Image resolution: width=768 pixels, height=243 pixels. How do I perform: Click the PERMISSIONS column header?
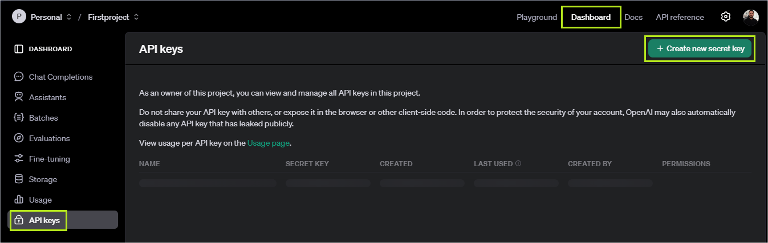[686, 163]
